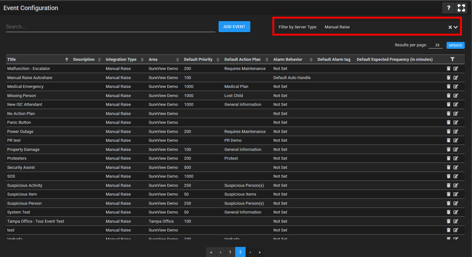Delete the System Test event
This screenshot has width=472, height=257.
coord(448,212)
